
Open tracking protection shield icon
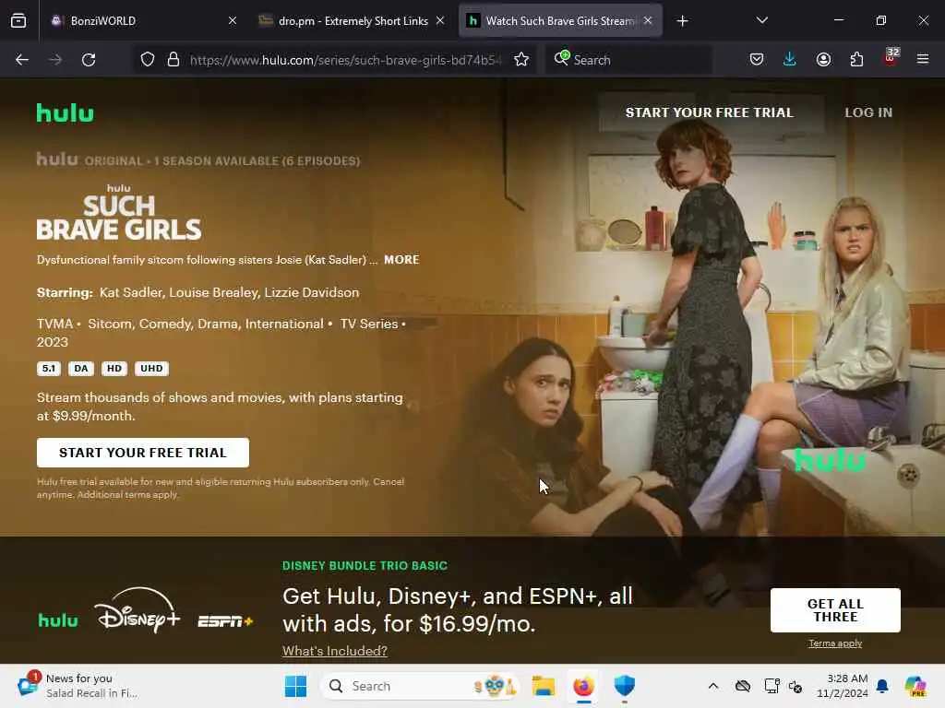pos(148,60)
